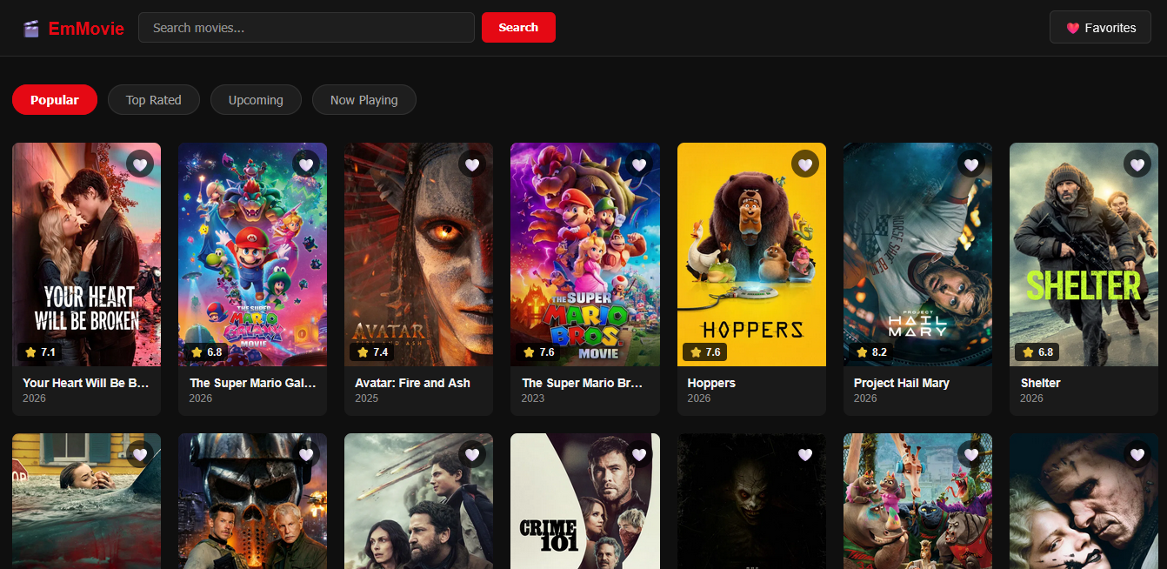Focus the Search movies input field
The height and width of the screenshot is (569, 1167).
point(306,28)
